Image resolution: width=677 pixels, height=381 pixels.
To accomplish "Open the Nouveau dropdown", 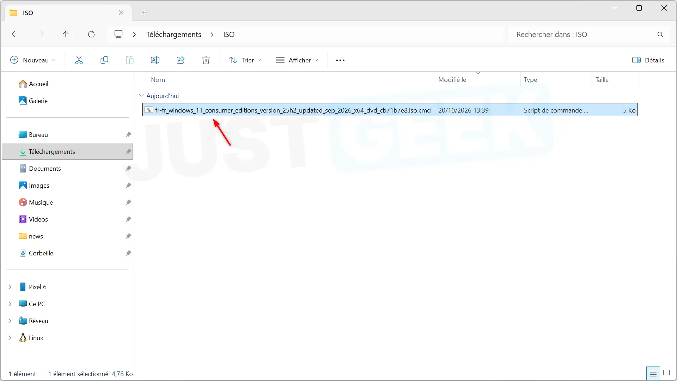I will tap(33, 60).
